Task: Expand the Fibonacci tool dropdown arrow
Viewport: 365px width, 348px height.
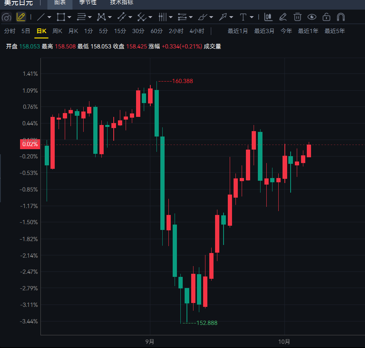Action: click(x=130, y=17)
